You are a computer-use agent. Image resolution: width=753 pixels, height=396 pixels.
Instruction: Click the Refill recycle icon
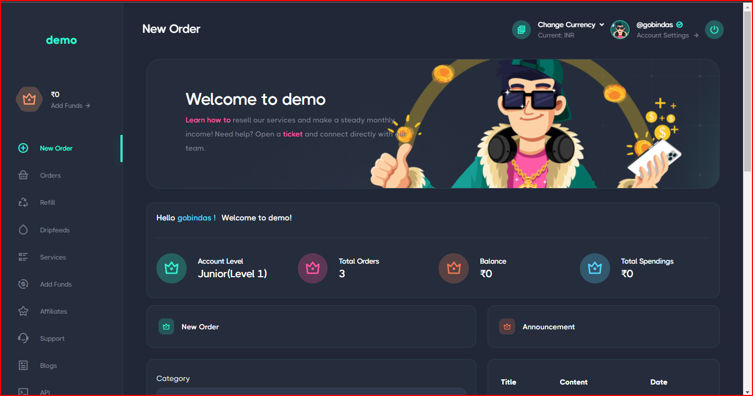[x=23, y=203]
